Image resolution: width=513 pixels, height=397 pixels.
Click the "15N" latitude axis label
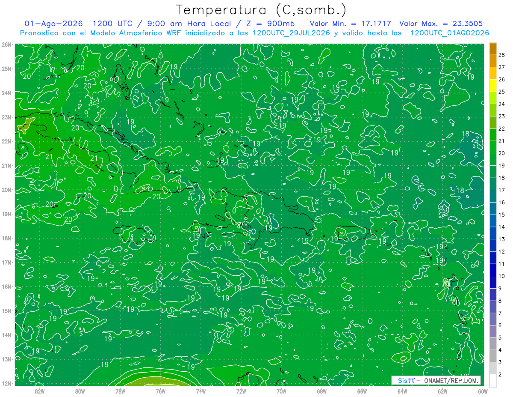pos(6,311)
